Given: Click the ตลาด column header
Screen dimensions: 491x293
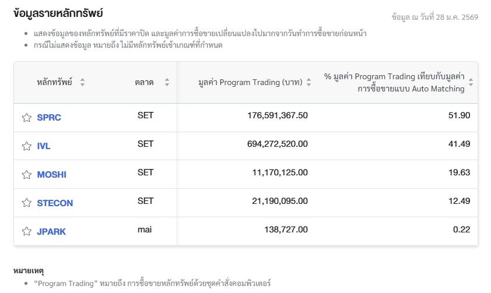Looking at the screenshot, I should [144, 83].
